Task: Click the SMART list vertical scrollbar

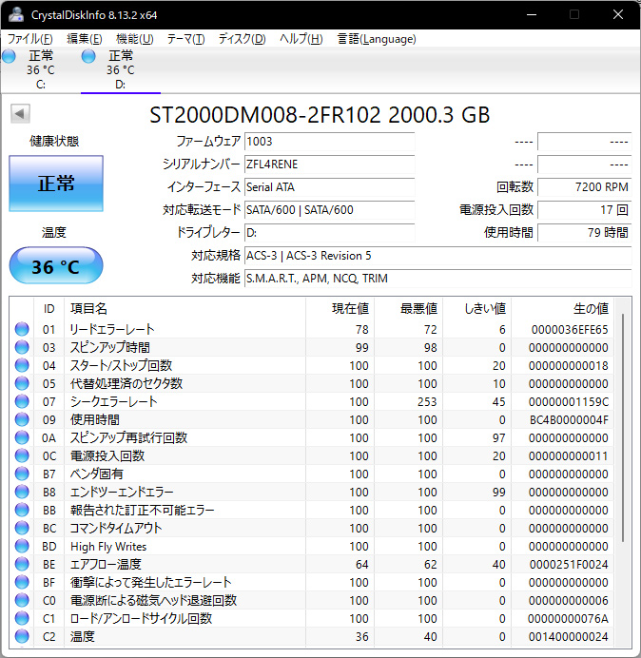Action: pyautogui.click(x=623, y=427)
